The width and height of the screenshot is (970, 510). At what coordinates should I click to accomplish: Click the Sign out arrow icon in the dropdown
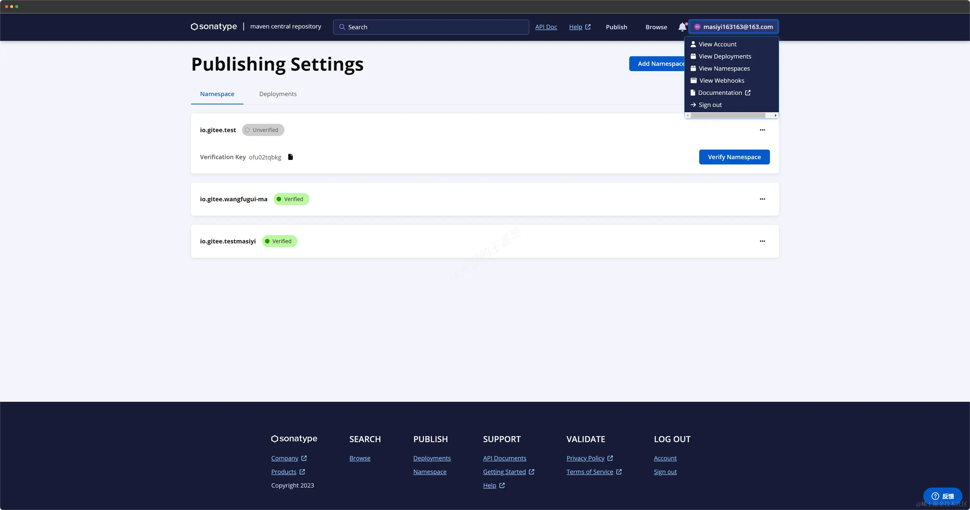tap(693, 105)
